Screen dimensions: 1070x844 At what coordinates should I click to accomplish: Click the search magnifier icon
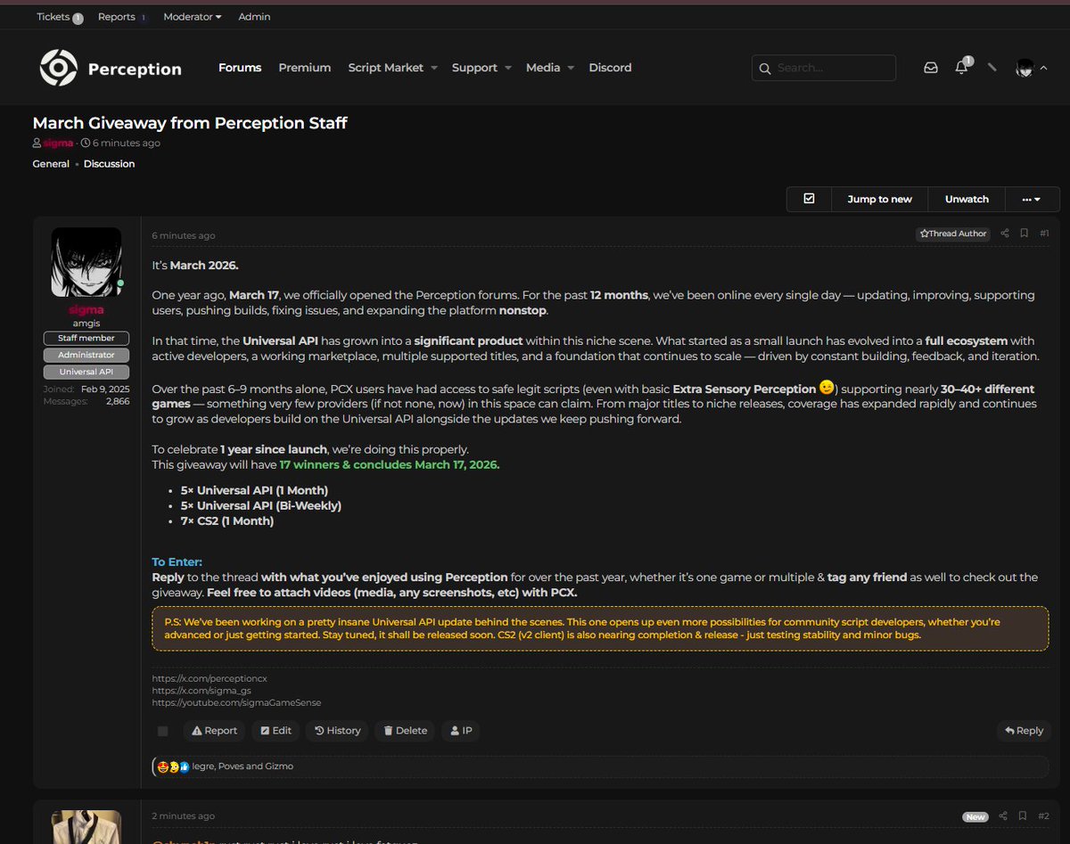(x=765, y=69)
